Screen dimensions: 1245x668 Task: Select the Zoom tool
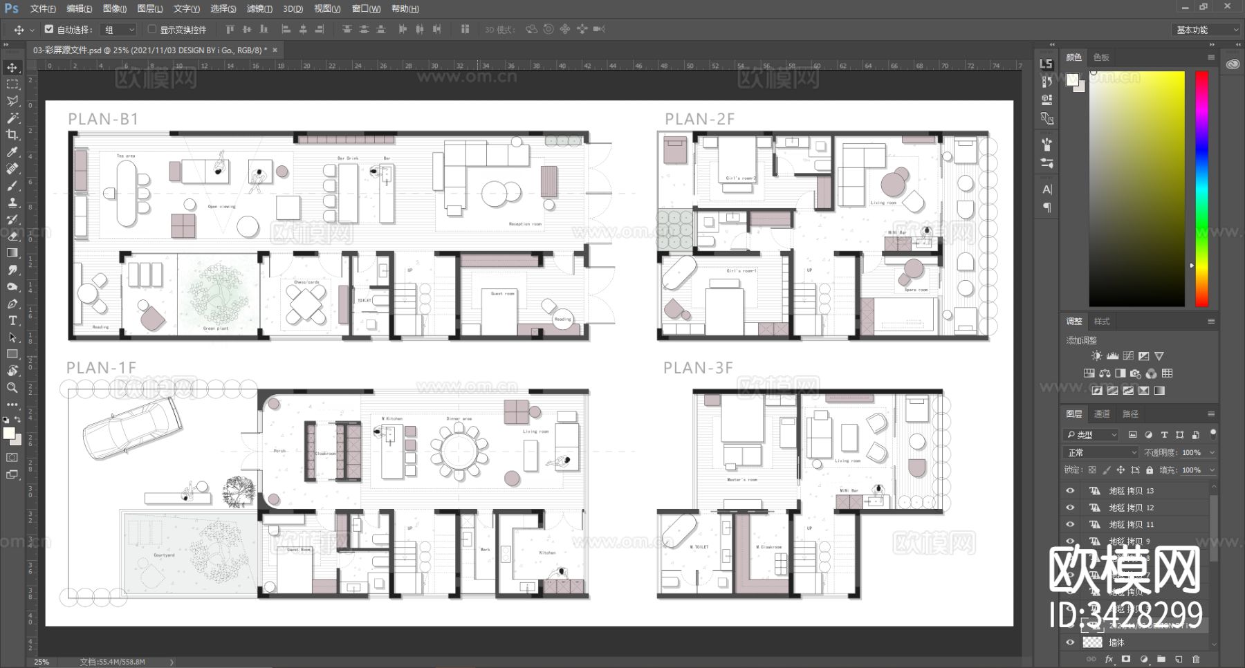tap(12, 388)
